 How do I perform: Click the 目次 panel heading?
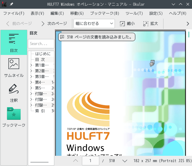point(33,33)
